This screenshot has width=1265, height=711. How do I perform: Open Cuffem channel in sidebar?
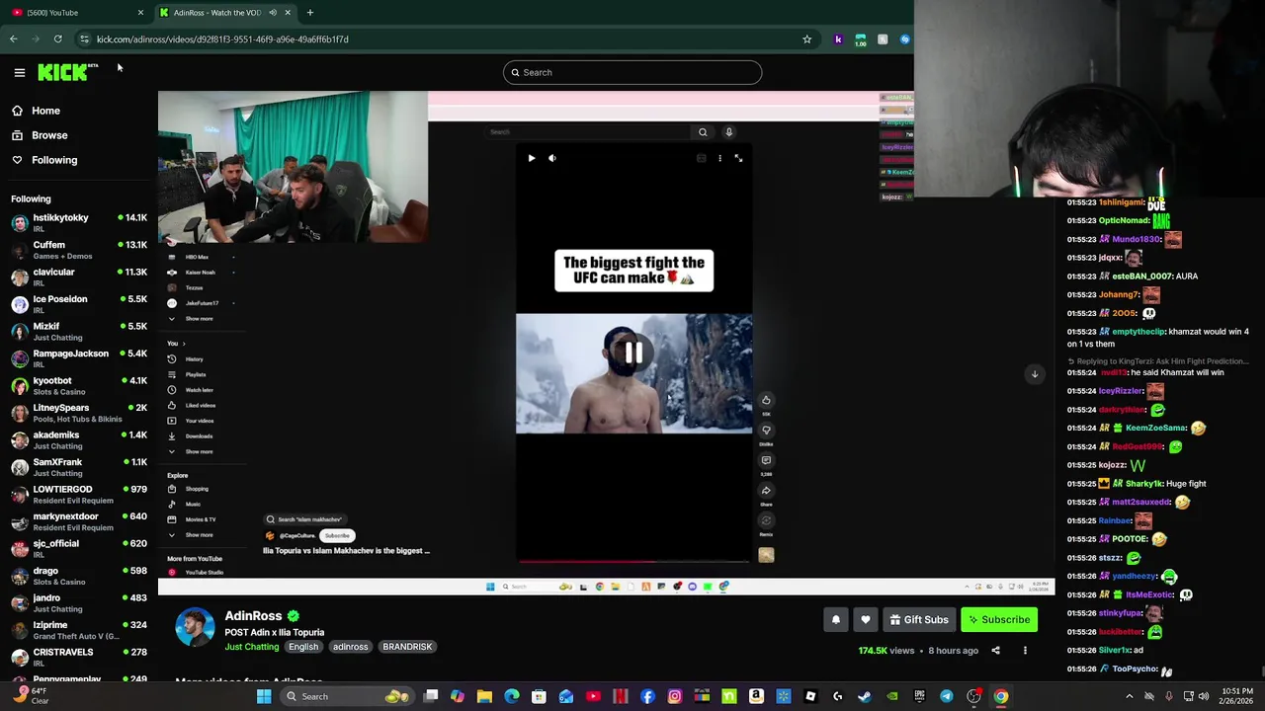[x=79, y=250]
